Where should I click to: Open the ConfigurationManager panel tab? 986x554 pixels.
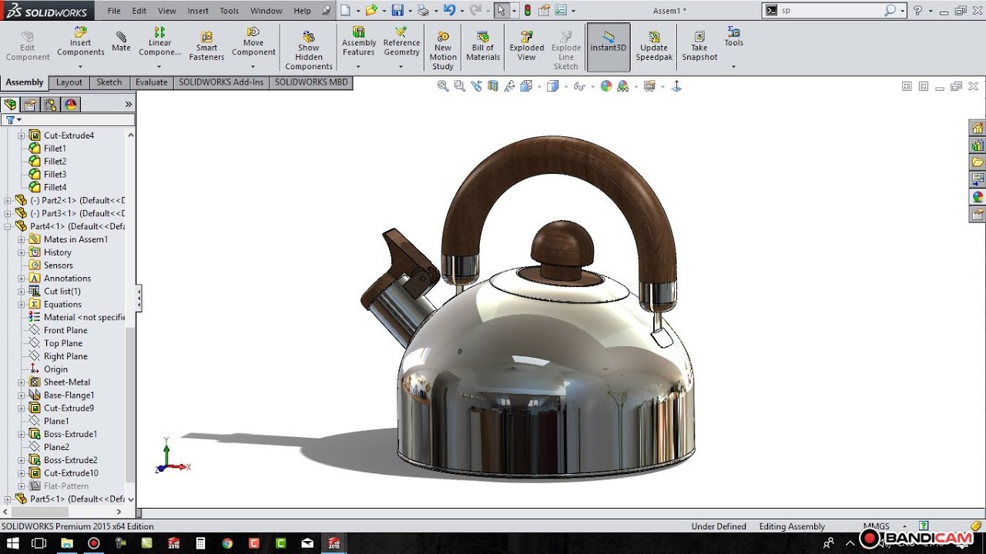coord(50,105)
